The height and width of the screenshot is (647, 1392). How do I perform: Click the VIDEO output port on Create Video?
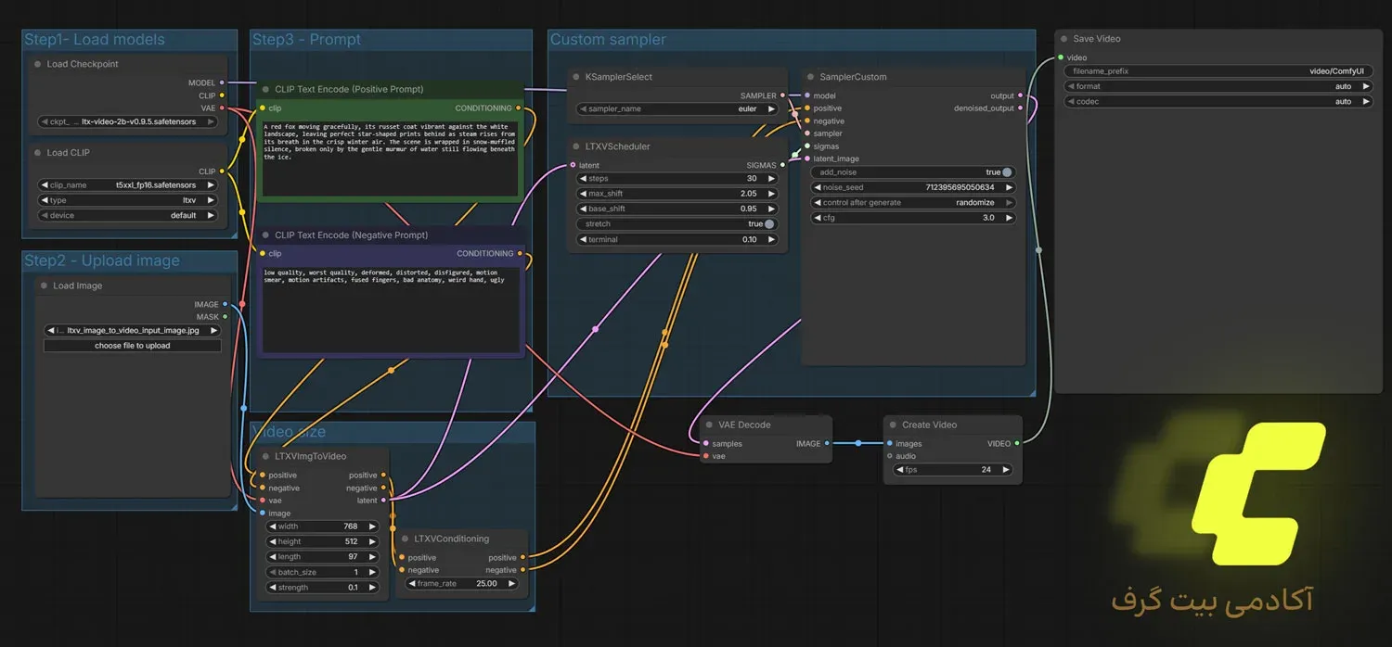(1017, 444)
